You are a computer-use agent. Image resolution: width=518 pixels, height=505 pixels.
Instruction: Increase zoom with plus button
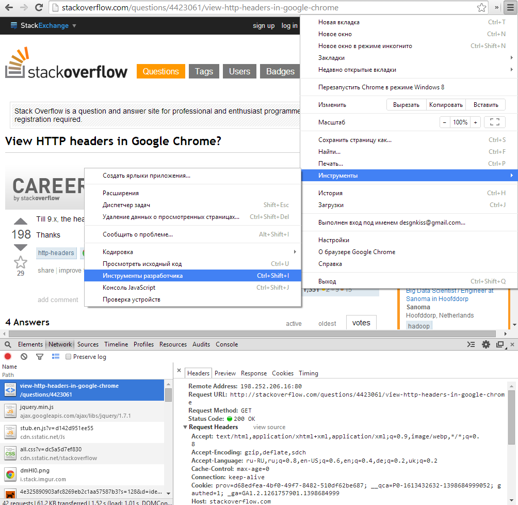(x=475, y=122)
